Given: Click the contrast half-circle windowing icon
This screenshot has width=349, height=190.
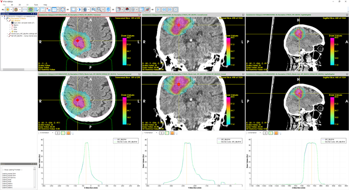Looking at the screenshot, I should (x=79, y=9).
